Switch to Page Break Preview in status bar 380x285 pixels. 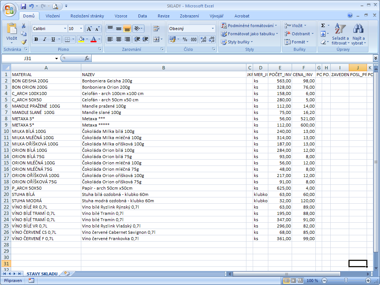pyautogui.click(x=300, y=281)
